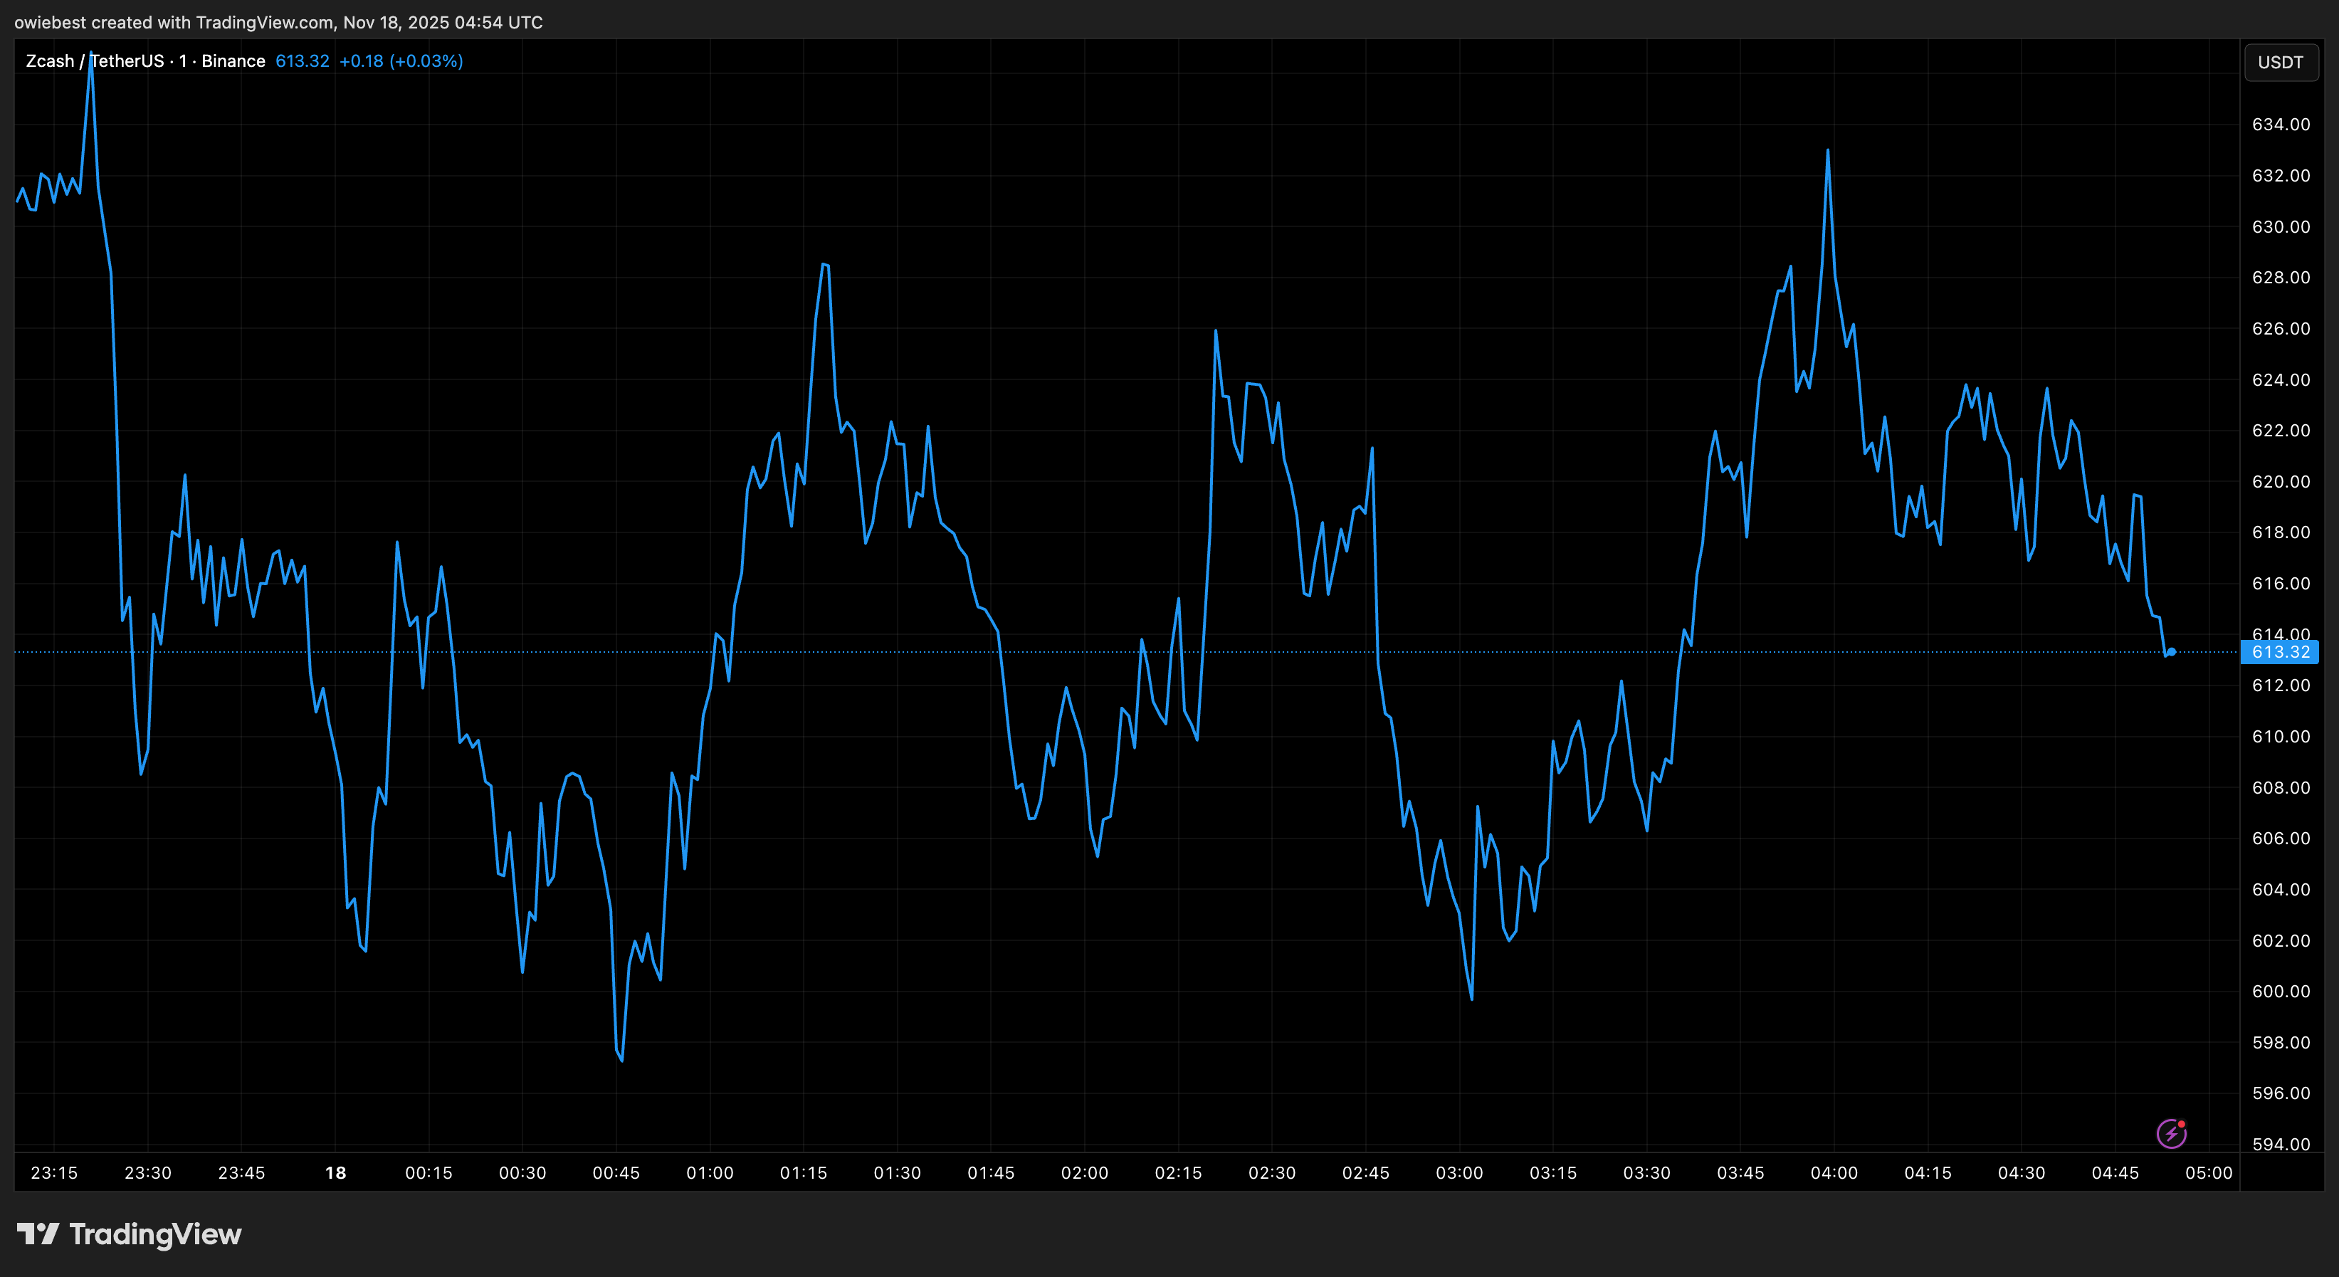Click the 613.32 value in chart legend

tap(303, 61)
